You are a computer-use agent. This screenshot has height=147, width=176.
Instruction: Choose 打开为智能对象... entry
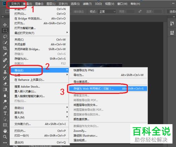[40, 28]
